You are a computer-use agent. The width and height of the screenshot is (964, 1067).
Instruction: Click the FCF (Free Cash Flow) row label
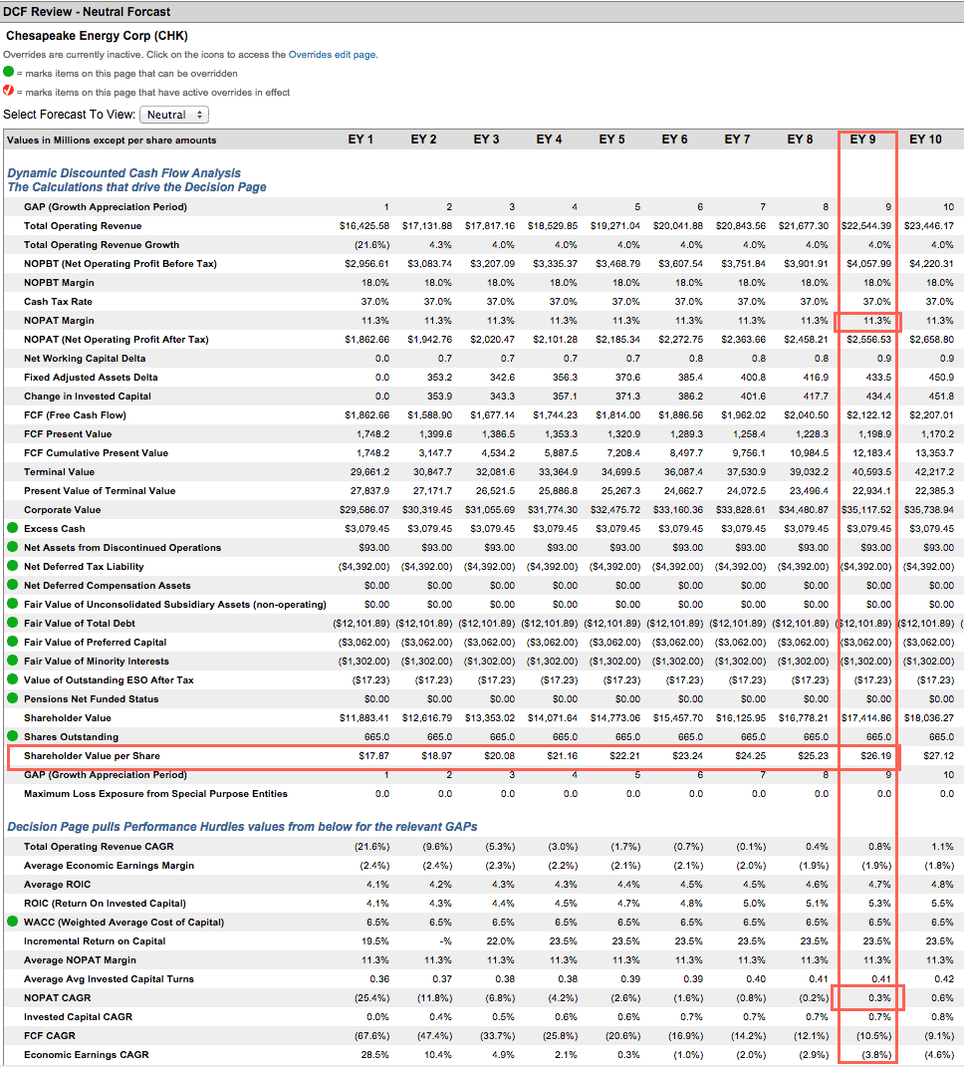(75, 415)
